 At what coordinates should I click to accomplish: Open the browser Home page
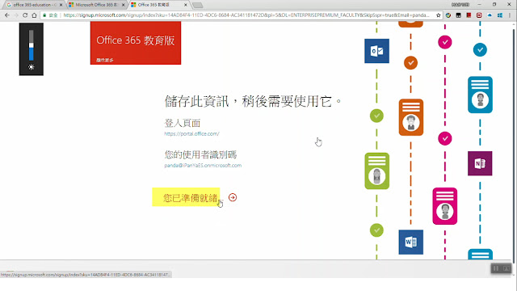[34, 15]
